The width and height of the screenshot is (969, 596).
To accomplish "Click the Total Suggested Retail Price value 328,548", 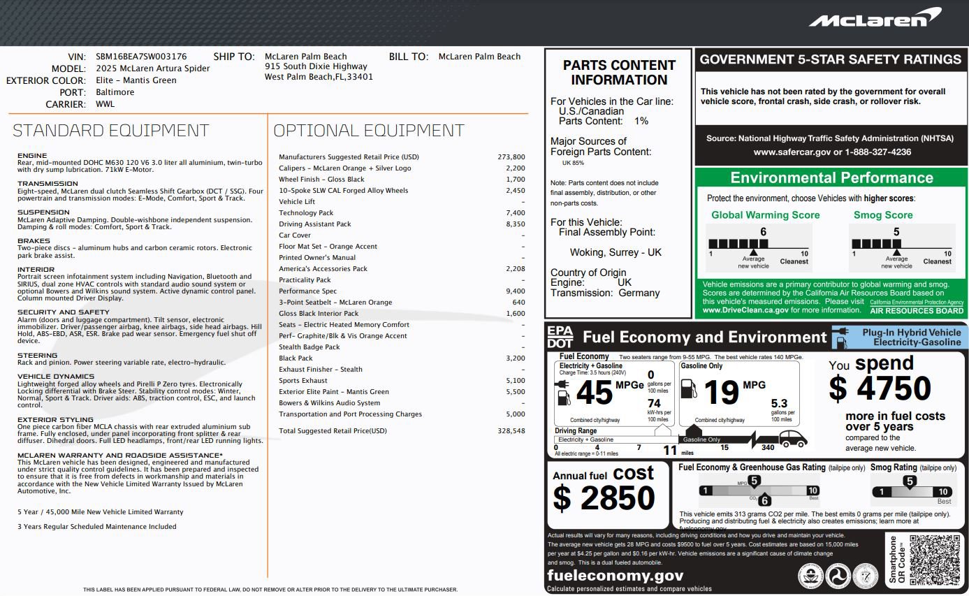I will 510,431.
